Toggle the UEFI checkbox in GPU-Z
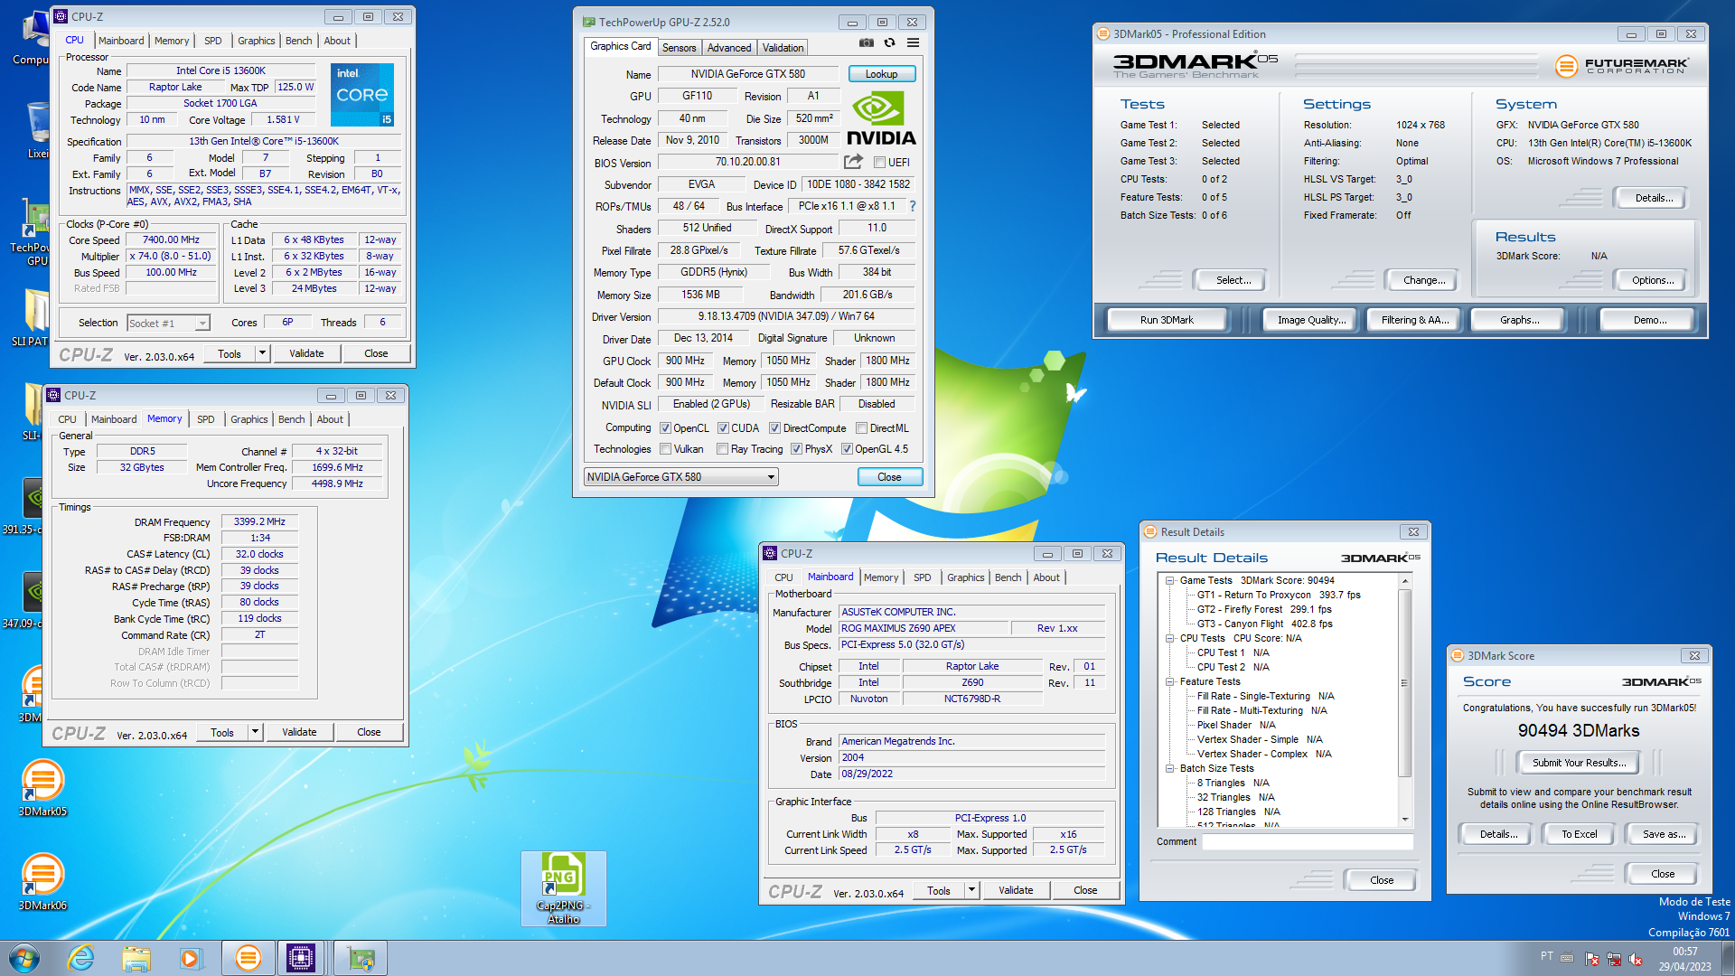The height and width of the screenshot is (976, 1735). [879, 163]
